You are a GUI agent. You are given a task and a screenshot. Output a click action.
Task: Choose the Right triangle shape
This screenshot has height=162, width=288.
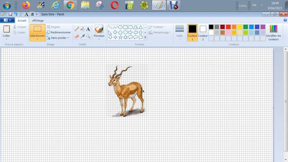click(x=110, y=32)
